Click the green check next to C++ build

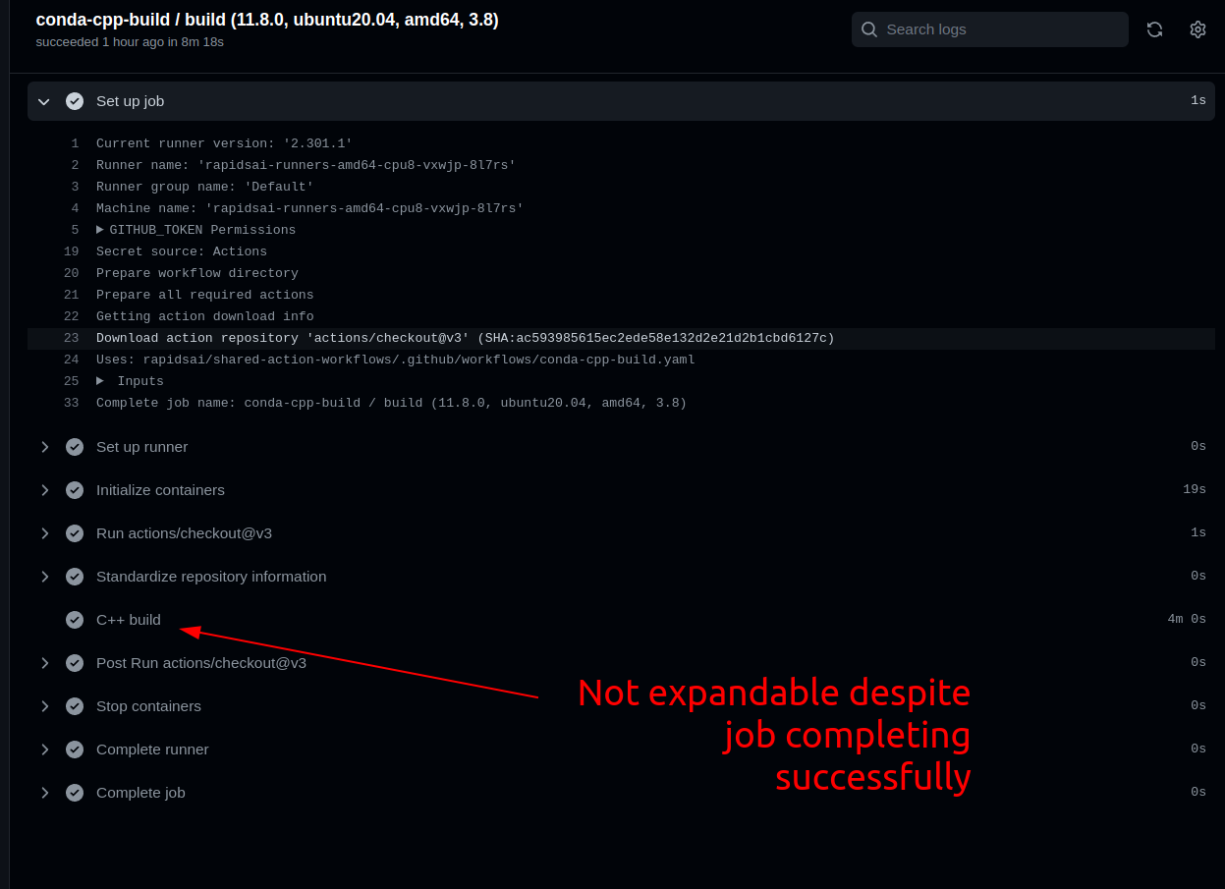coord(74,619)
